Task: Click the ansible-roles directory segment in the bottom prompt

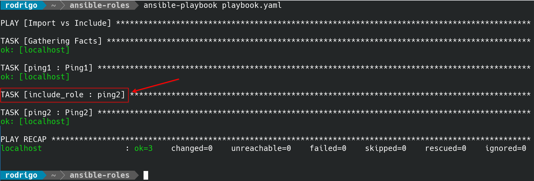Action: coord(99,175)
